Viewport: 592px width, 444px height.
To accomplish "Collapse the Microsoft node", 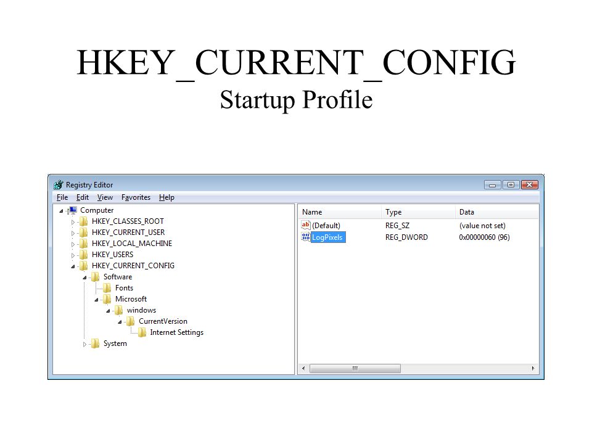I will pyautogui.click(x=96, y=300).
